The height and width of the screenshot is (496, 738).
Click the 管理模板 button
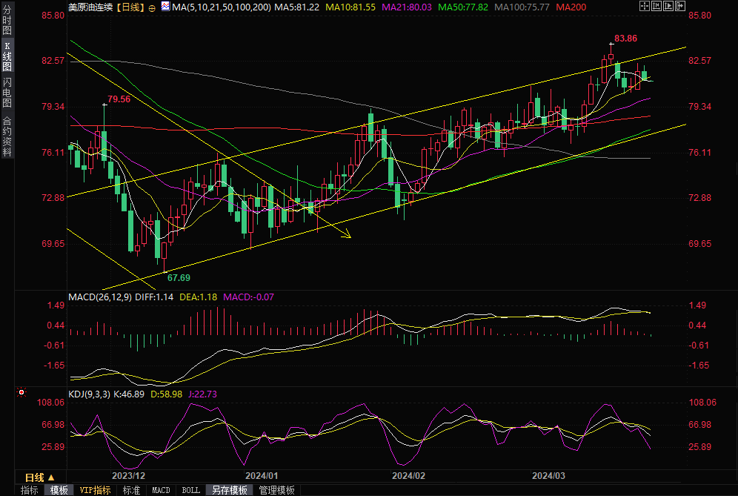[276, 490]
